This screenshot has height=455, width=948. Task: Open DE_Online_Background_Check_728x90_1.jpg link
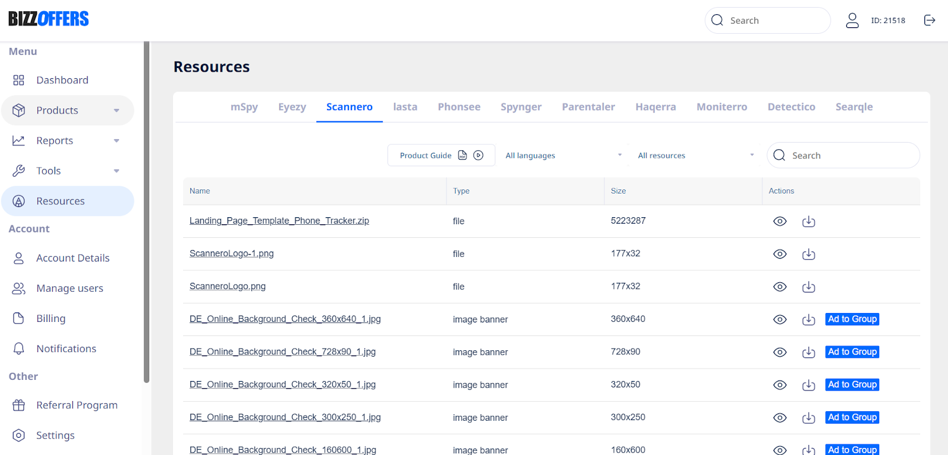coord(283,351)
